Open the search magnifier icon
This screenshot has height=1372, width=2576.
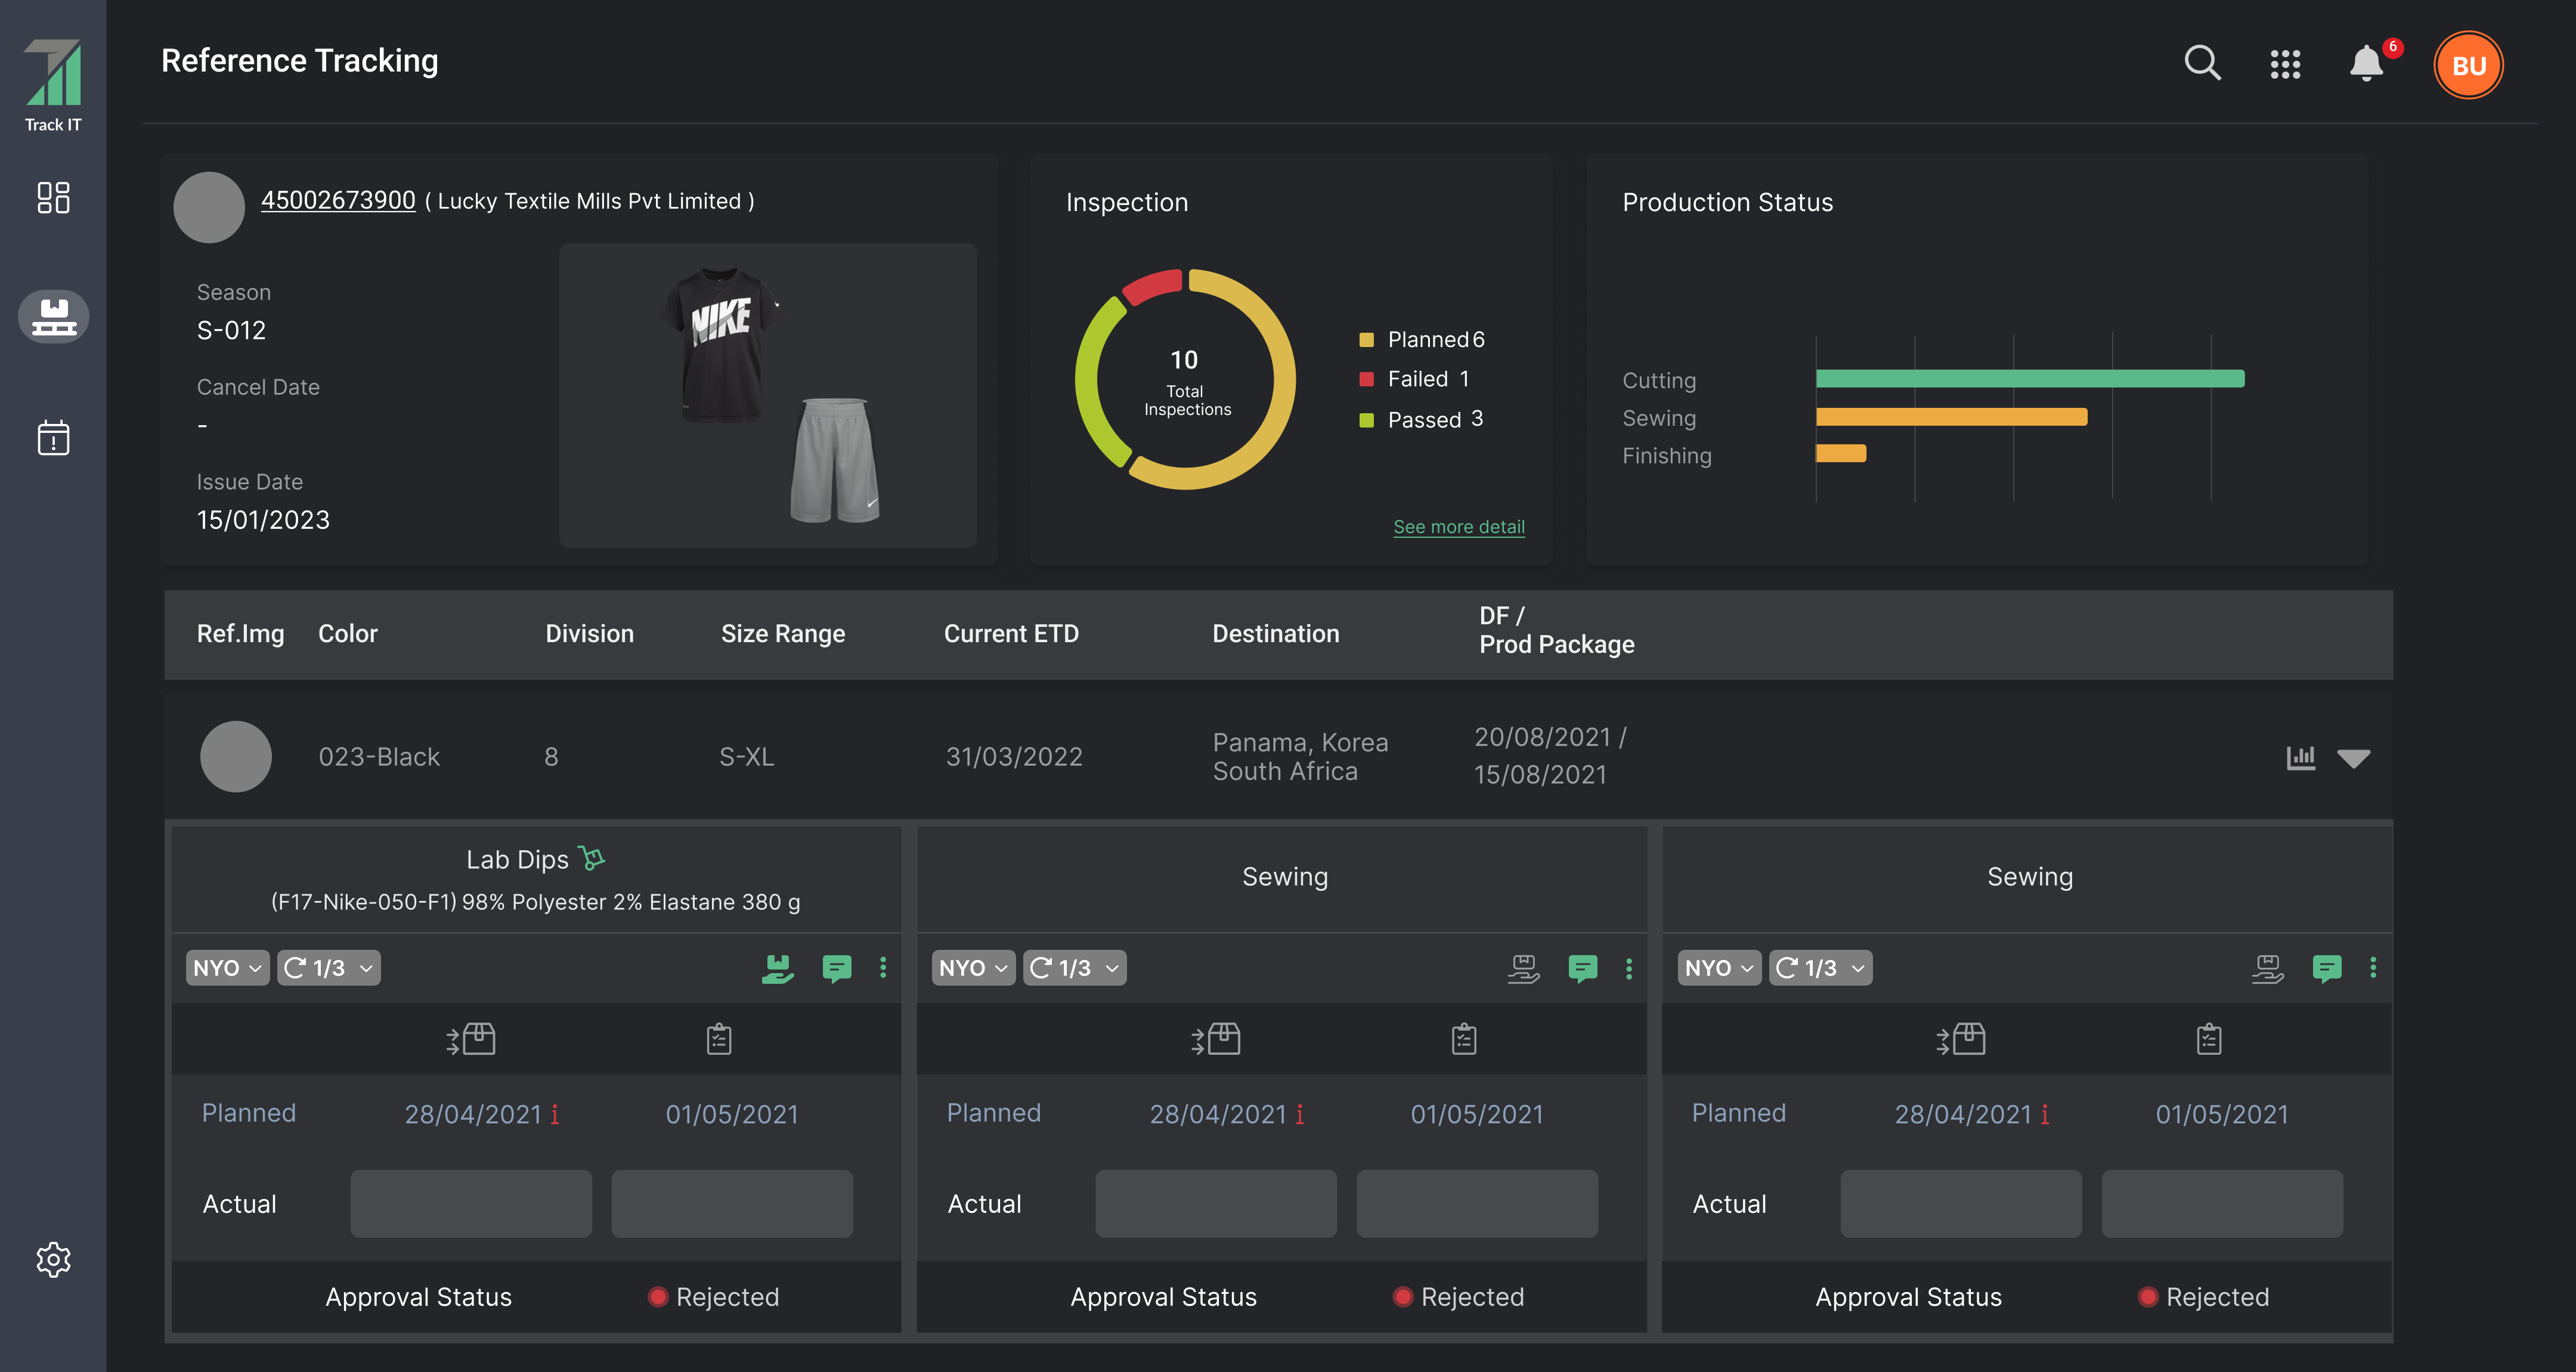click(2202, 63)
